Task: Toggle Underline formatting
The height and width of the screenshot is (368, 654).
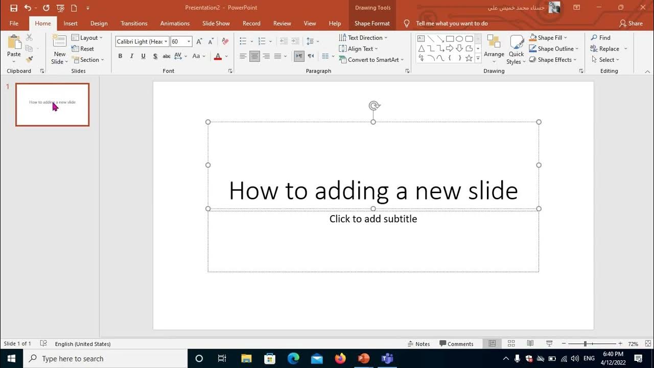Action: tap(143, 56)
